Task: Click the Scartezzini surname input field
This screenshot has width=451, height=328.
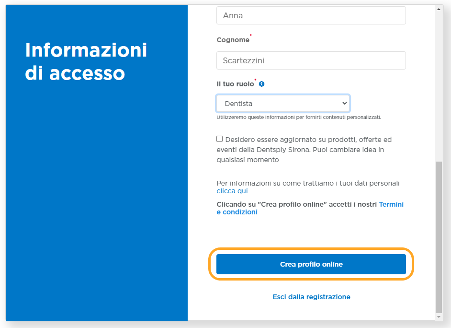Action: (311, 61)
